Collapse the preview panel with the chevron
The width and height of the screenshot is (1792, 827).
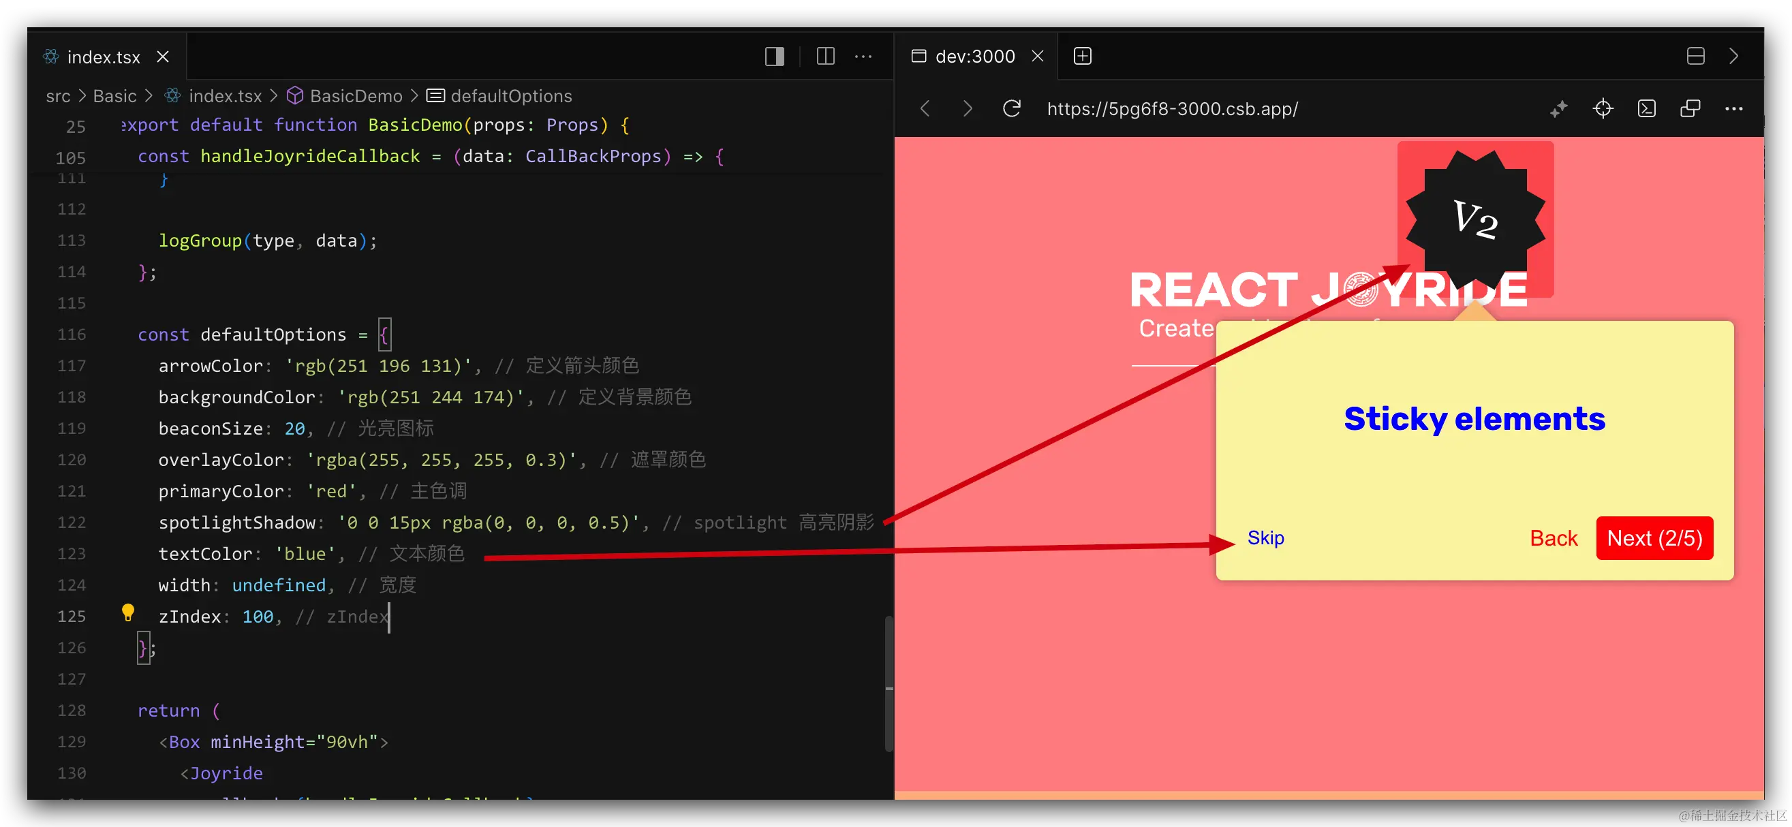coord(1733,56)
